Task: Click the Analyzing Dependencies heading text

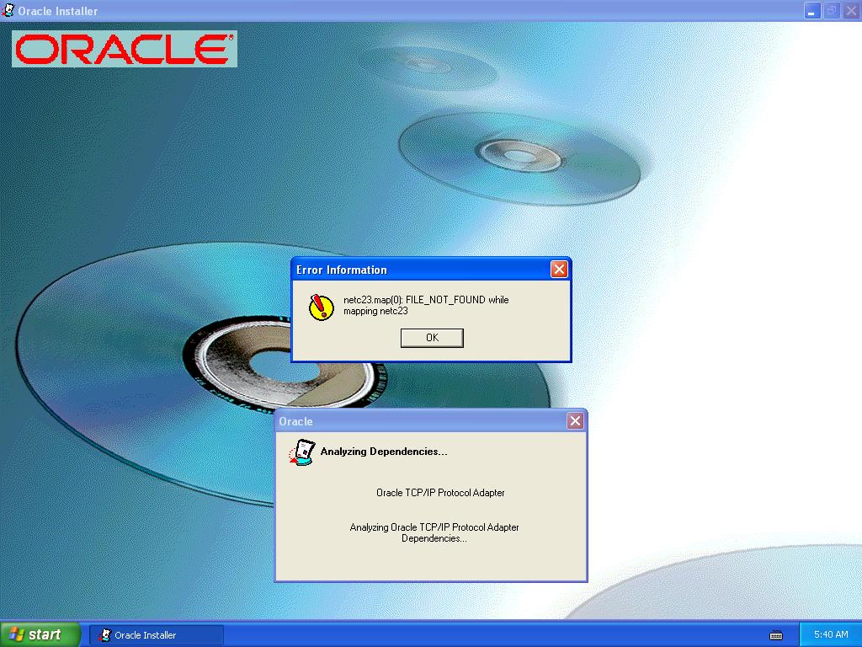Action: coord(384,452)
